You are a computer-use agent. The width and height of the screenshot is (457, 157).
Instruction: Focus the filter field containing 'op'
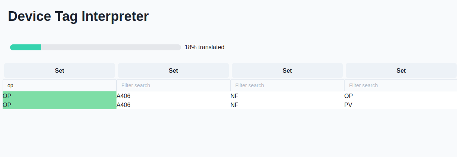point(59,85)
